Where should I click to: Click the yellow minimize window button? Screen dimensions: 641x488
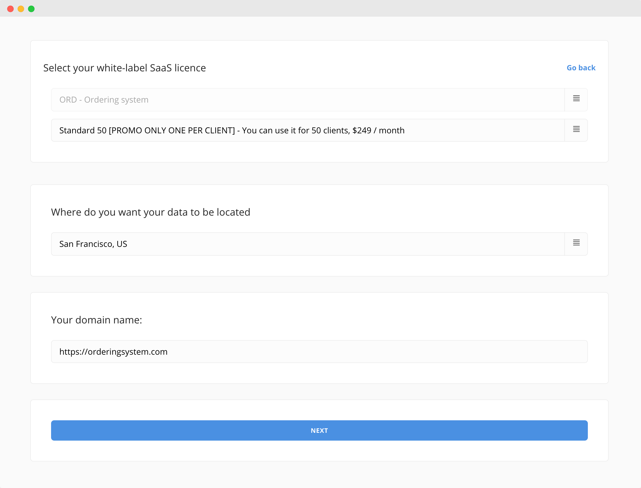(21, 9)
